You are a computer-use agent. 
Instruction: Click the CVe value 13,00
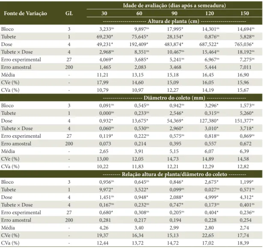(x=102, y=159)
